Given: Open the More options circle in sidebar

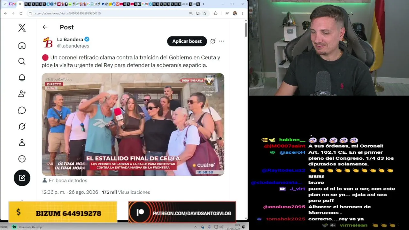Looking at the screenshot, I should pyautogui.click(x=22, y=159).
